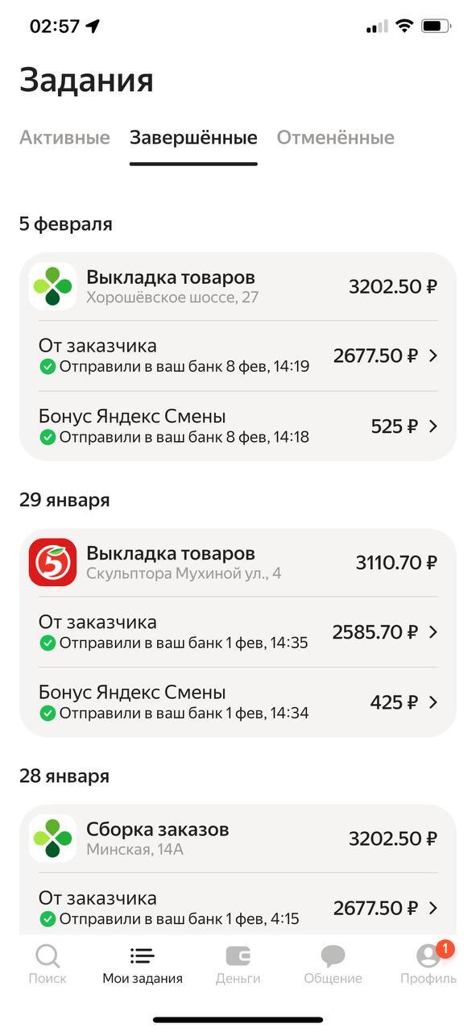Viewport: 476px width, 1032px height.
Task: Select the Завершённые tab
Action: point(193,138)
